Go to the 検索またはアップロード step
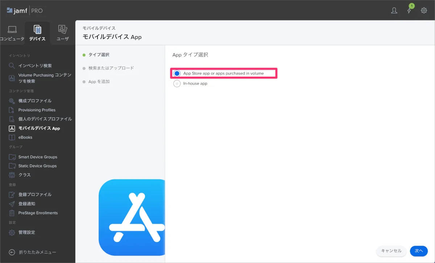The height and width of the screenshot is (263, 435). tap(111, 68)
